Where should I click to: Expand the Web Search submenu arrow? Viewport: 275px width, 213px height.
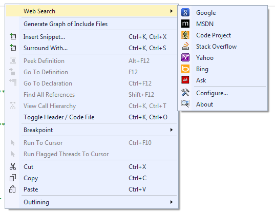pos(172,11)
